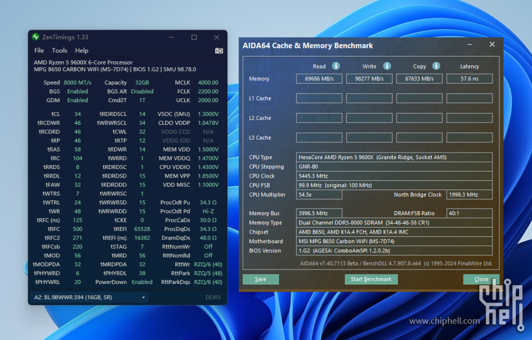Click the BIOS Version field 1.G2

coord(394,251)
